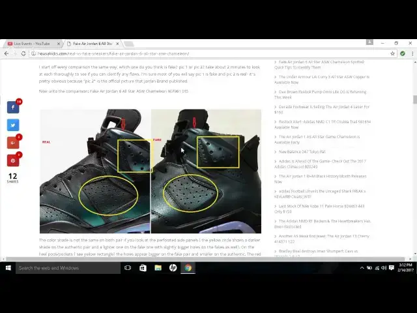This screenshot has height=313, width=417.
Task: Open the Windows Start menu
Action: coord(8,268)
